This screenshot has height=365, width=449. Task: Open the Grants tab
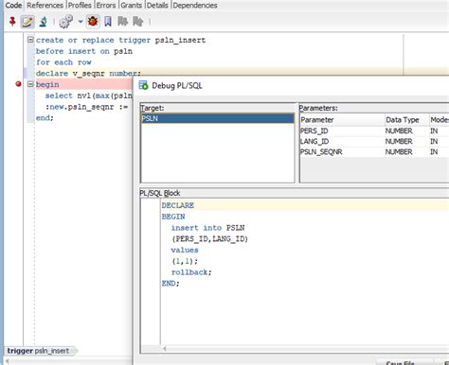tap(132, 5)
